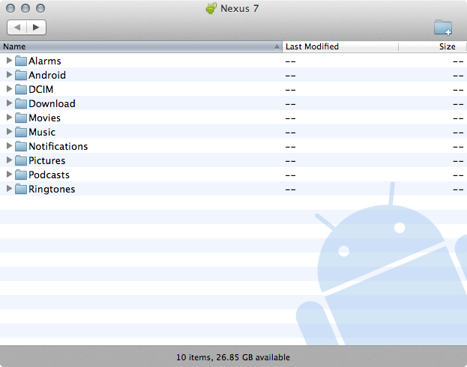The width and height of the screenshot is (467, 367).
Task: Click the Pictures folder icon
Action: (21, 161)
